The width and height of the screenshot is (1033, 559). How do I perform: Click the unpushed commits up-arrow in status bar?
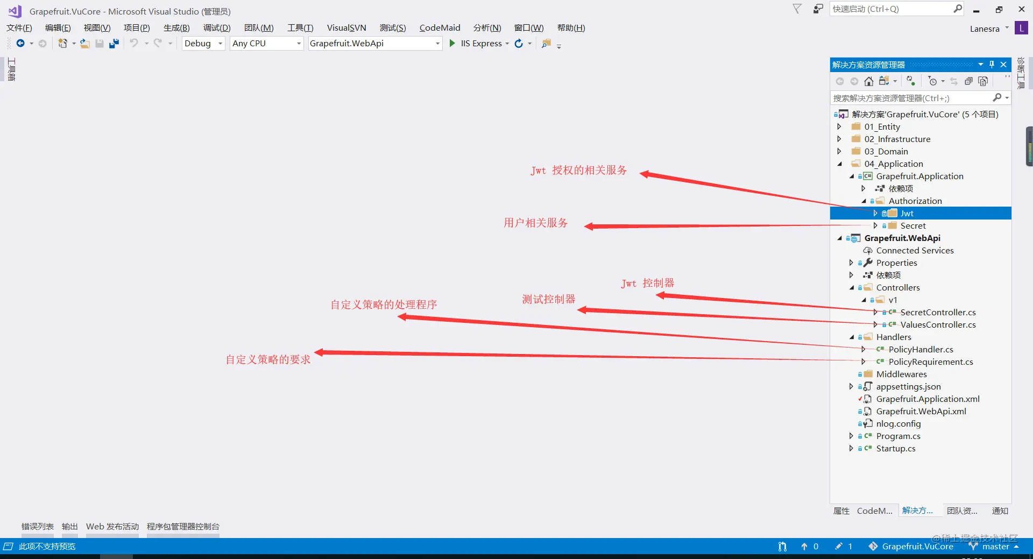[x=804, y=546]
